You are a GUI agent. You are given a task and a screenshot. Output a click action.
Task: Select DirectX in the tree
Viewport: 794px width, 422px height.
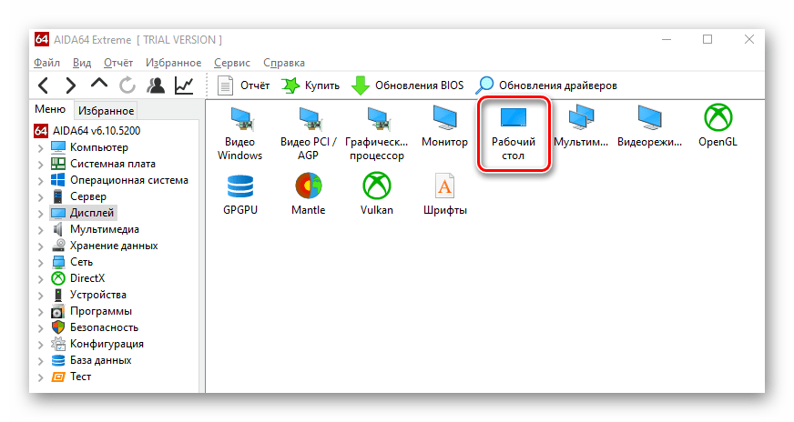click(x=87, y=278)
